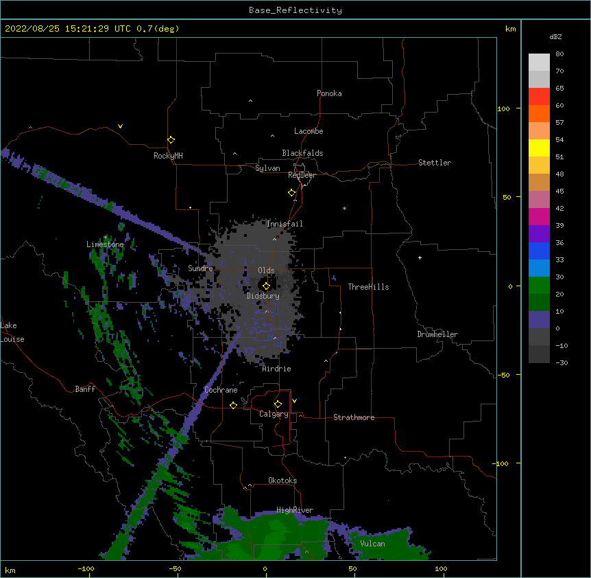This screenshot has height=578, width=591.
Task: Pick the orange 57-60 dBZ legend swatch
Action: 539,113
